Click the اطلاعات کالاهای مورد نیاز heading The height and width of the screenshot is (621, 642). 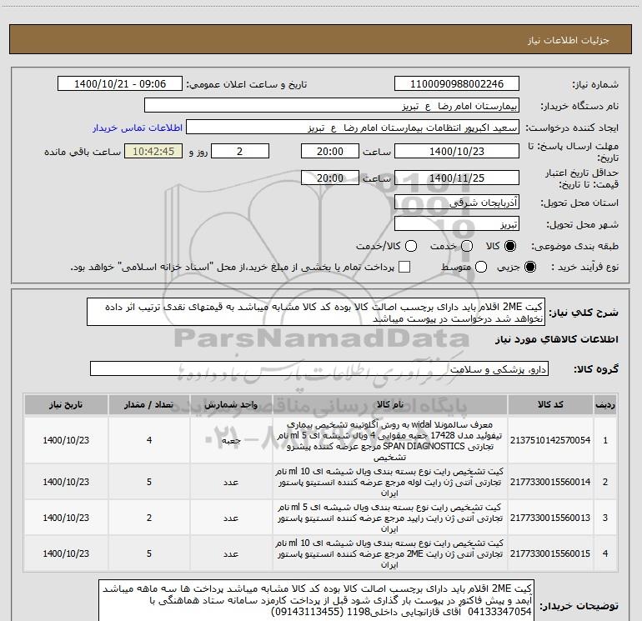[x=556, y=339]
